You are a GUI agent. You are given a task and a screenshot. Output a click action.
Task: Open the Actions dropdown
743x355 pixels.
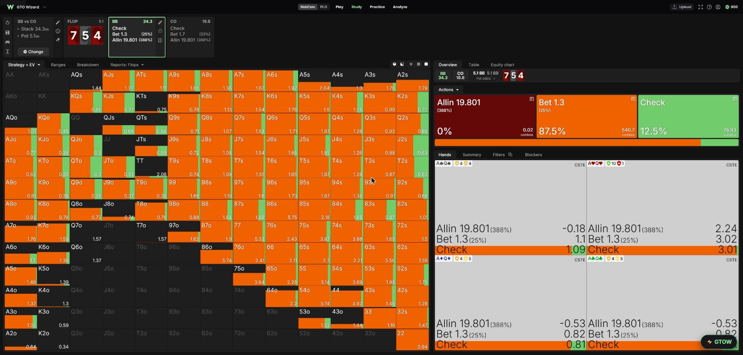pos(448,90)
